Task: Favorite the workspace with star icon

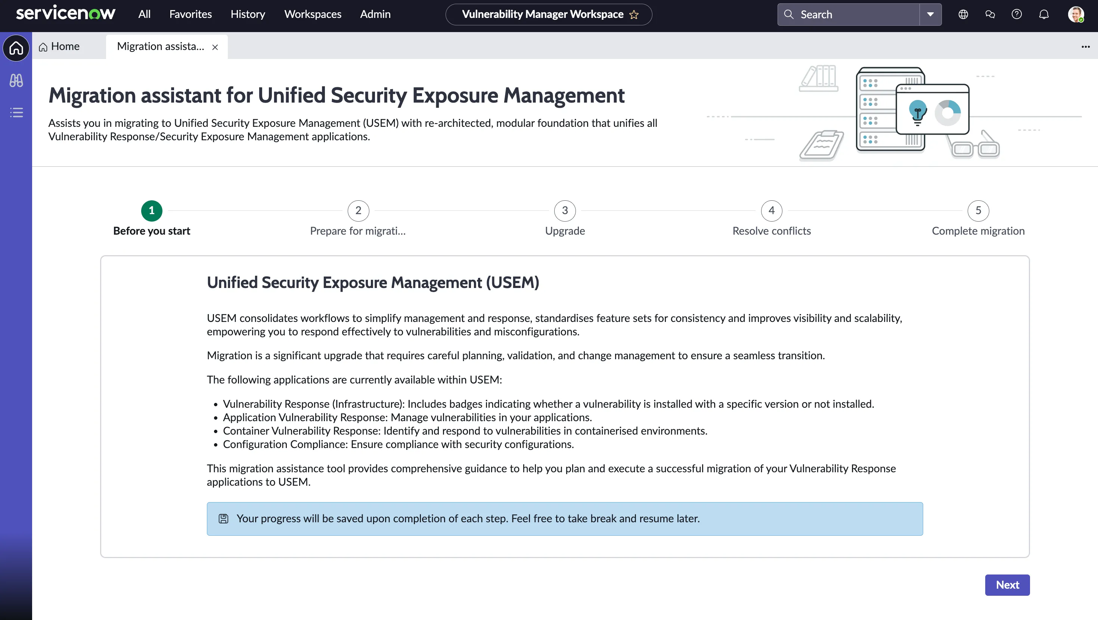Action: click(634, 15)
